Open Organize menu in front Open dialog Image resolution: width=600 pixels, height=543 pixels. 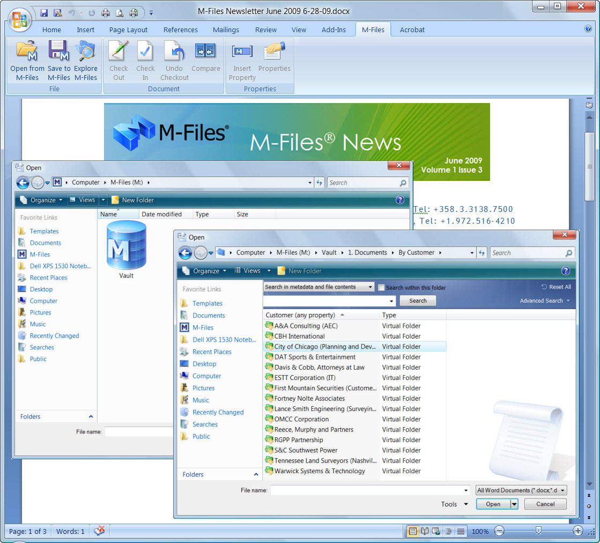tap(204, 271)
